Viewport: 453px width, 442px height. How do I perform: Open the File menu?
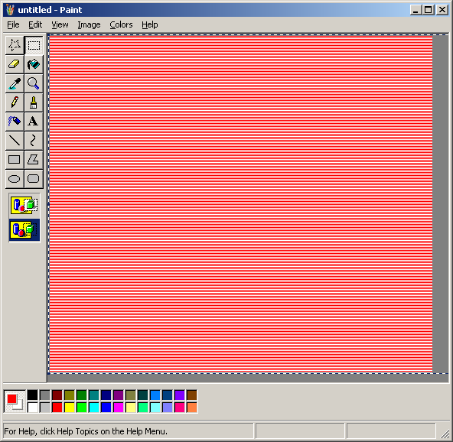click(13, 24)
